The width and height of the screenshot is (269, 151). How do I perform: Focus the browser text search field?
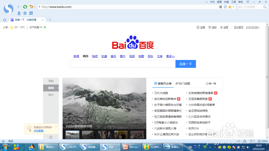(250, 7)
